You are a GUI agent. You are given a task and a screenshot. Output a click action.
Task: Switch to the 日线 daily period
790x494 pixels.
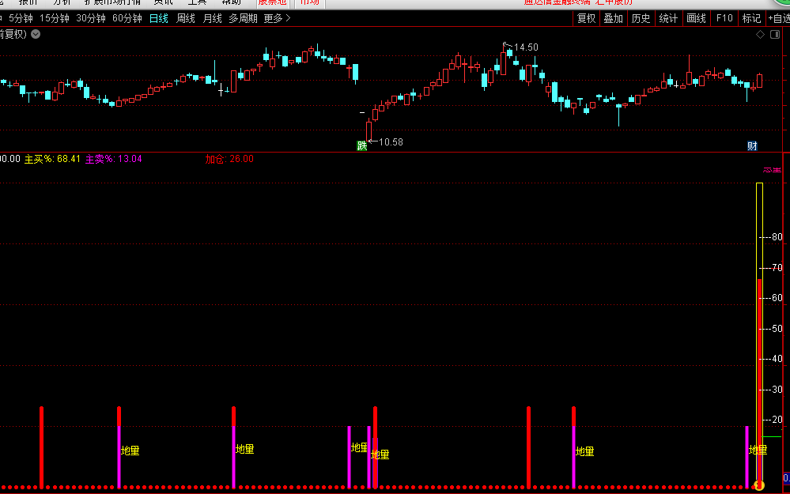click(x=158, y=18)
